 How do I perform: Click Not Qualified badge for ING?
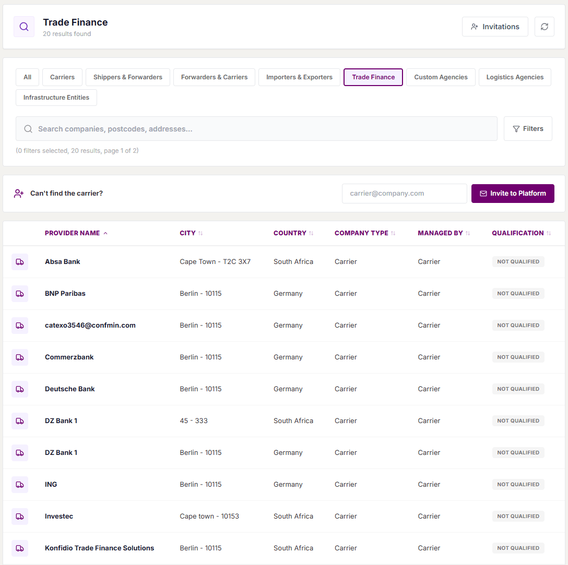[518, 485]
